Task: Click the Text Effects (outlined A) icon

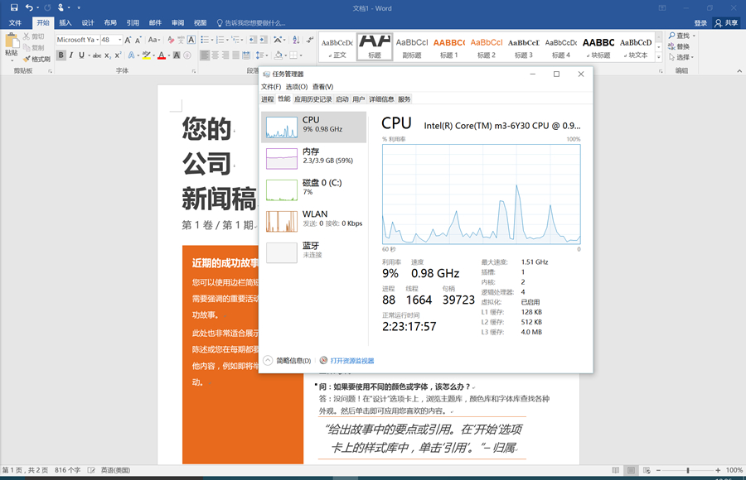Action: [x=131, y=55]
